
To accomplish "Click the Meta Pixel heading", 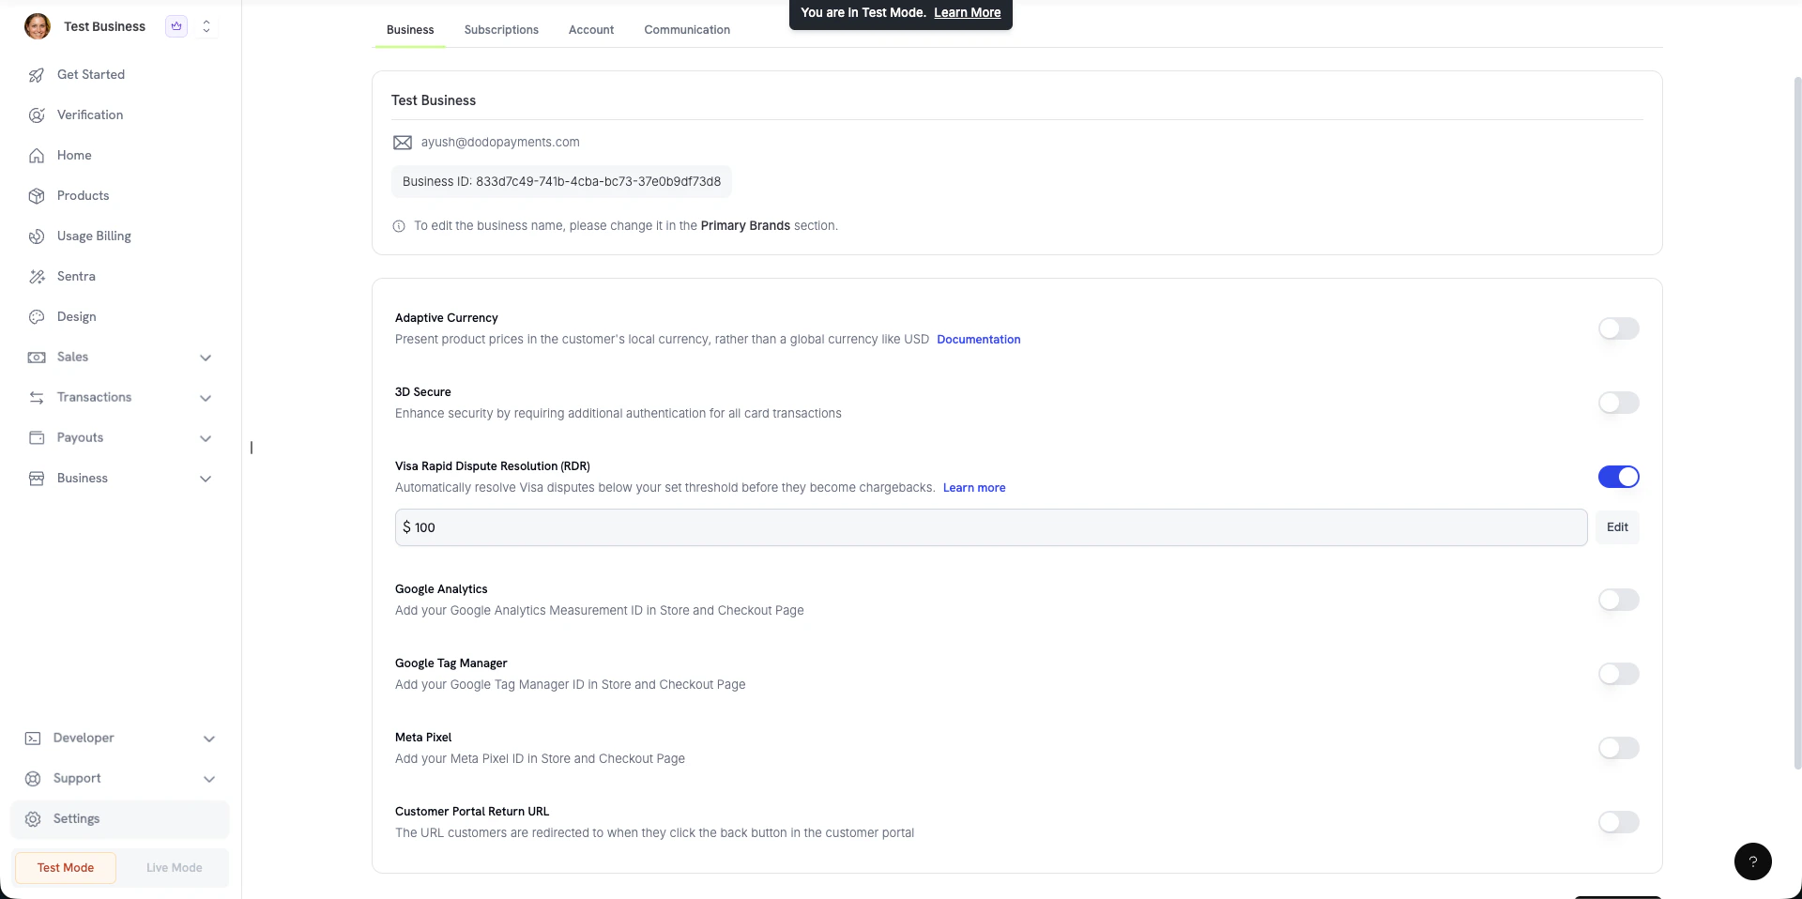I will (423, 738).
